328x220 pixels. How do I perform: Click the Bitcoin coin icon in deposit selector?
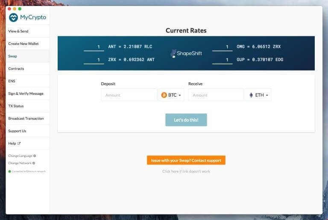click(164, 95)
